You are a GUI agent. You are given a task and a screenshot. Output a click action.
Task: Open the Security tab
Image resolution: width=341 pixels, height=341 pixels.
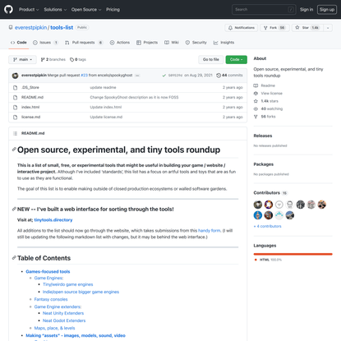[x=196, y=43]
